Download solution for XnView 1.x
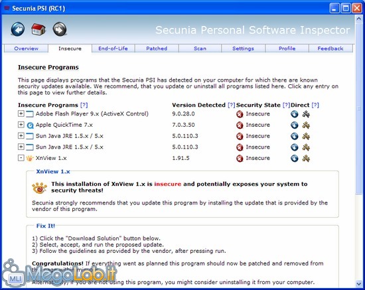Screen dimensions: 365x290 click(x=295, y=159)
